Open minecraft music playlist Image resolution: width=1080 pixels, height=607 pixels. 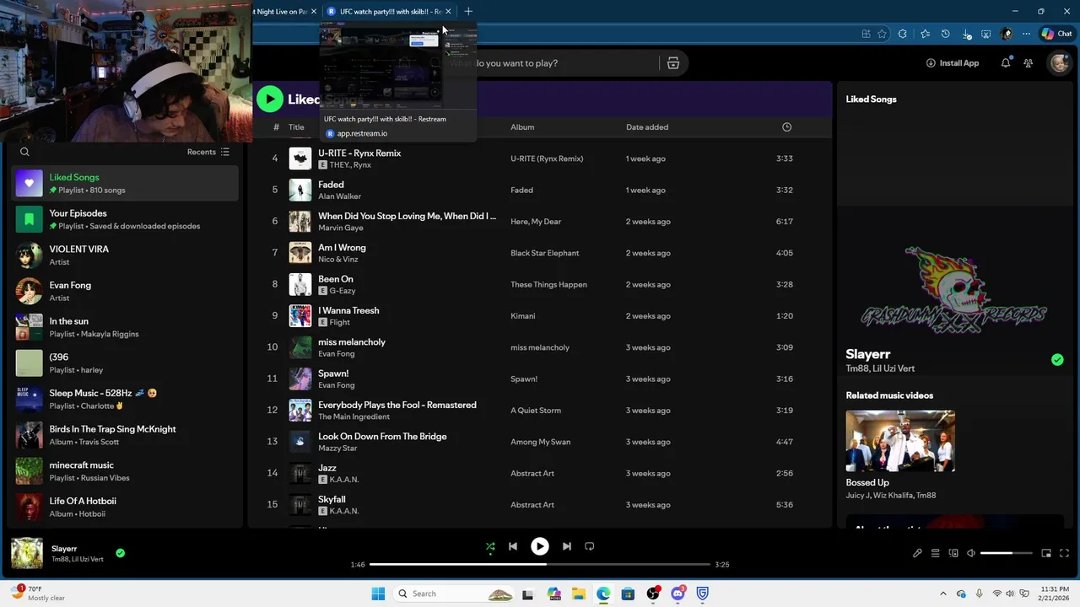coord(125,471)
